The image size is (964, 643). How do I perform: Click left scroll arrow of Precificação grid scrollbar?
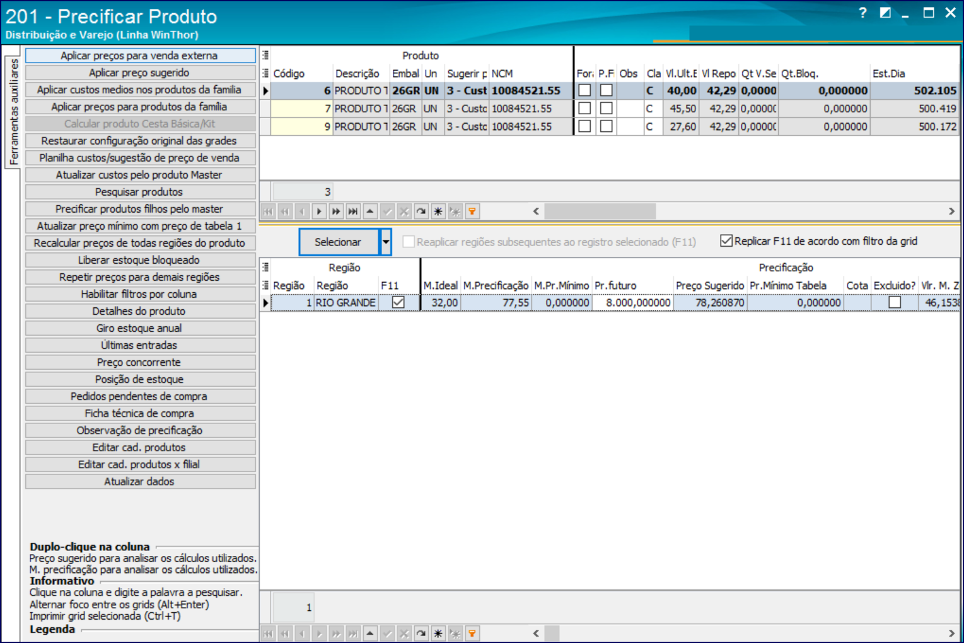click(x=536, y=633)
